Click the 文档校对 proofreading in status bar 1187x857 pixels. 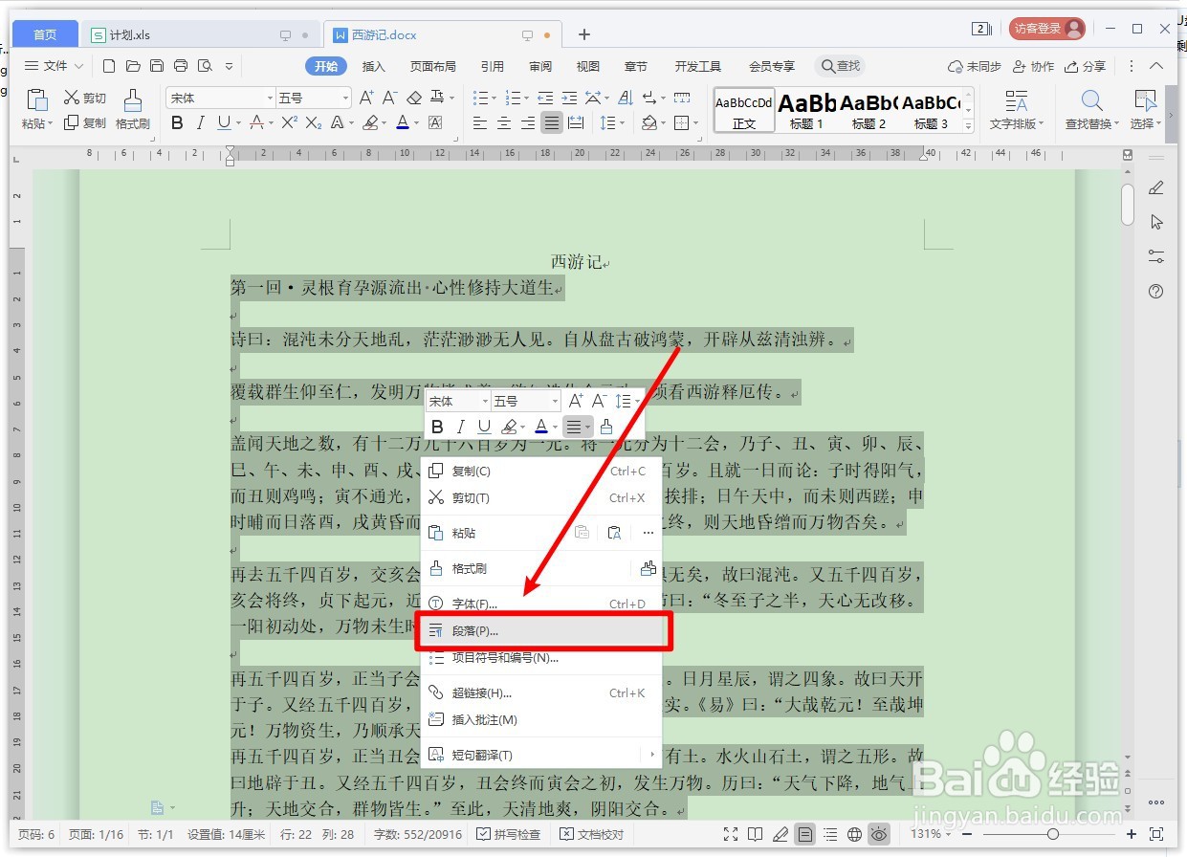click(592, 834)
